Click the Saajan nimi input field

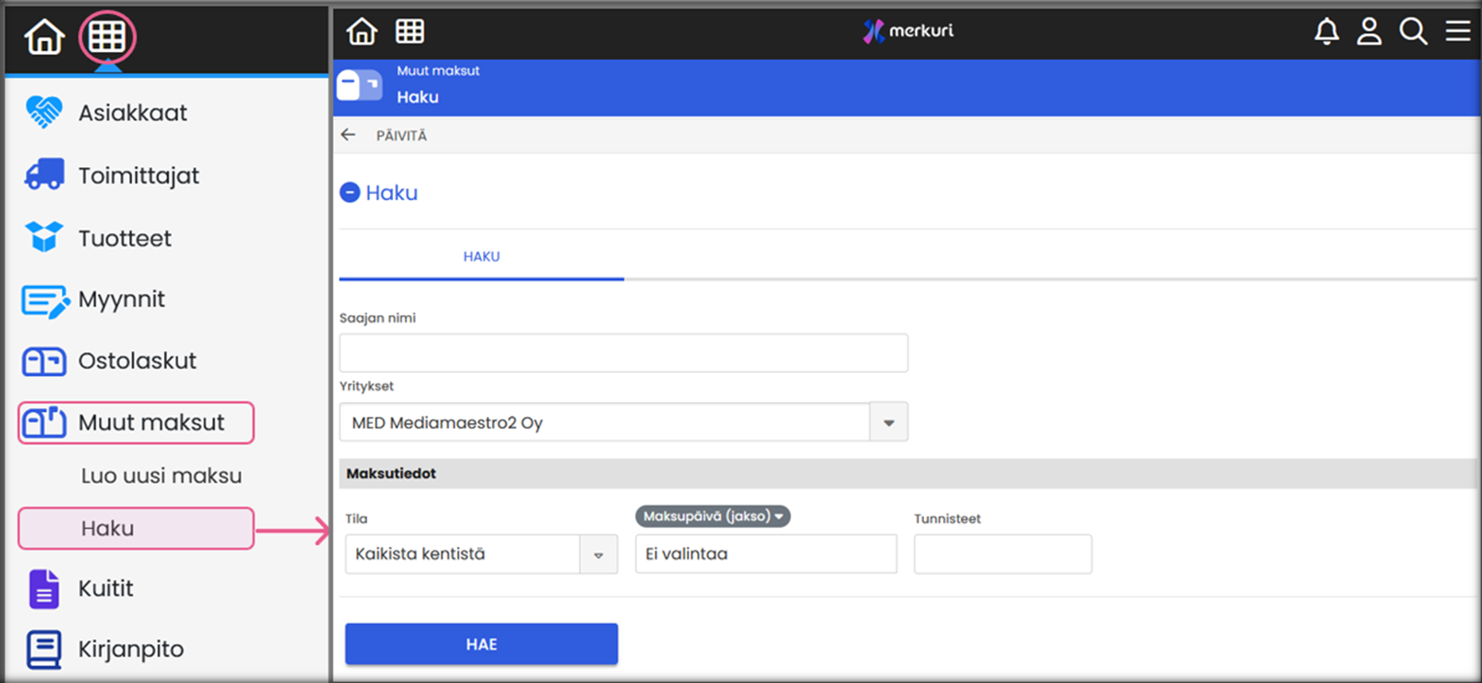tap(623, 353)
